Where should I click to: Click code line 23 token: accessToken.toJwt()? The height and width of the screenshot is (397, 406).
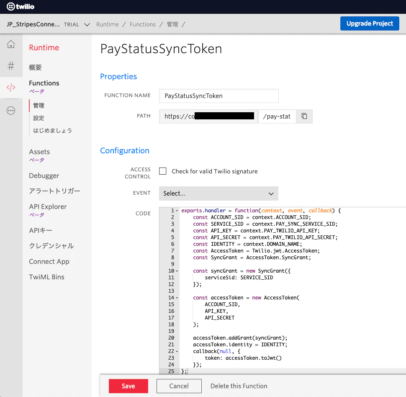[x=243, y=358]
